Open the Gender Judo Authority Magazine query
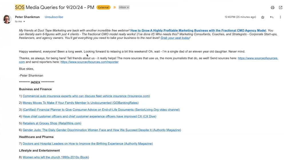Screen dimensions: 286x160 point(102,130)
